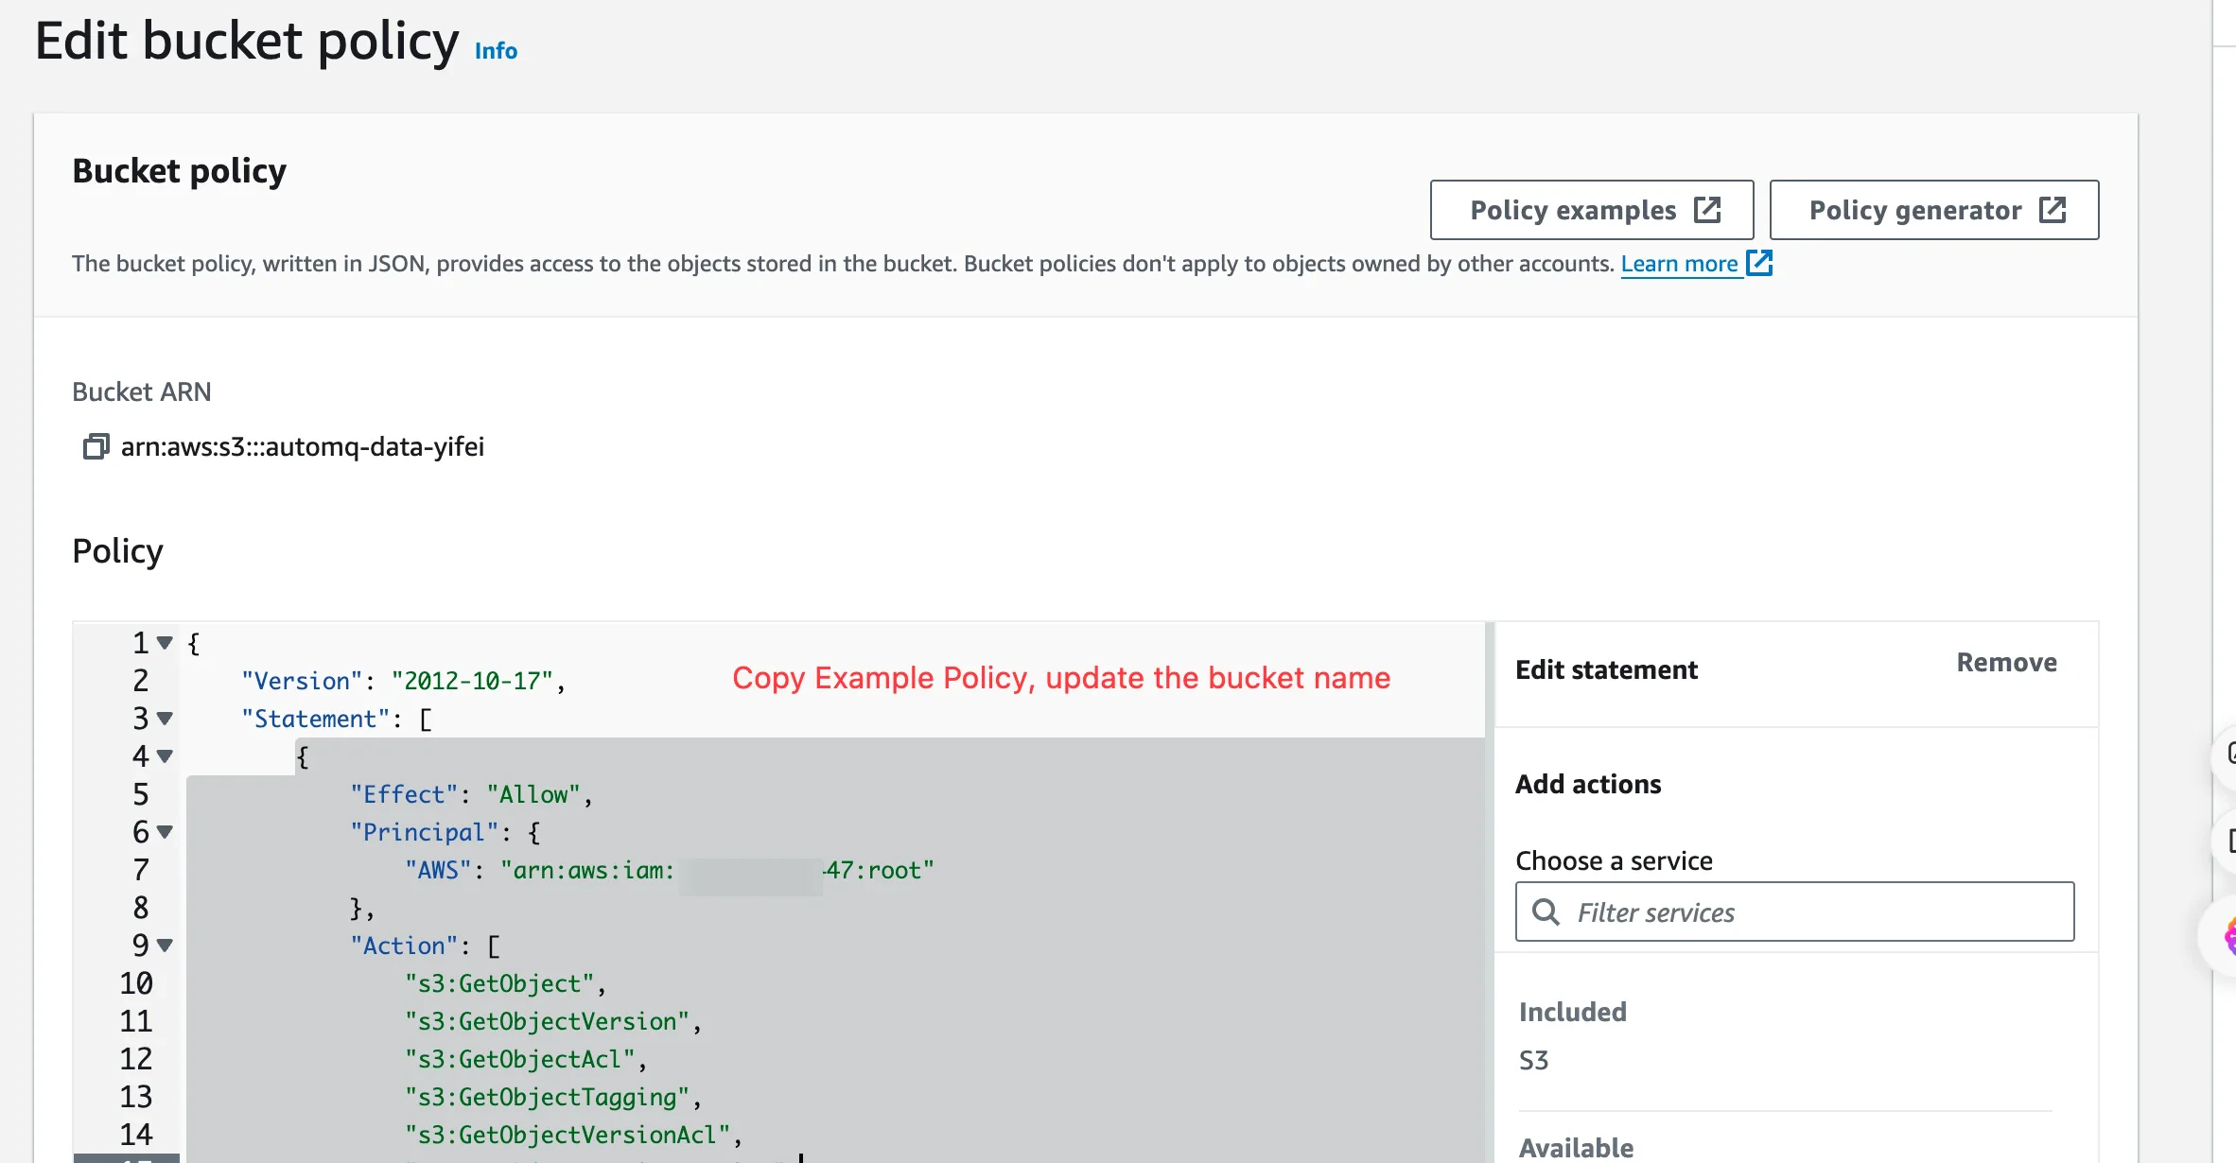Click the Learn more external link icon
The height and width of the screenshot is (1163, 2236).
click(x=1759, y=263)
